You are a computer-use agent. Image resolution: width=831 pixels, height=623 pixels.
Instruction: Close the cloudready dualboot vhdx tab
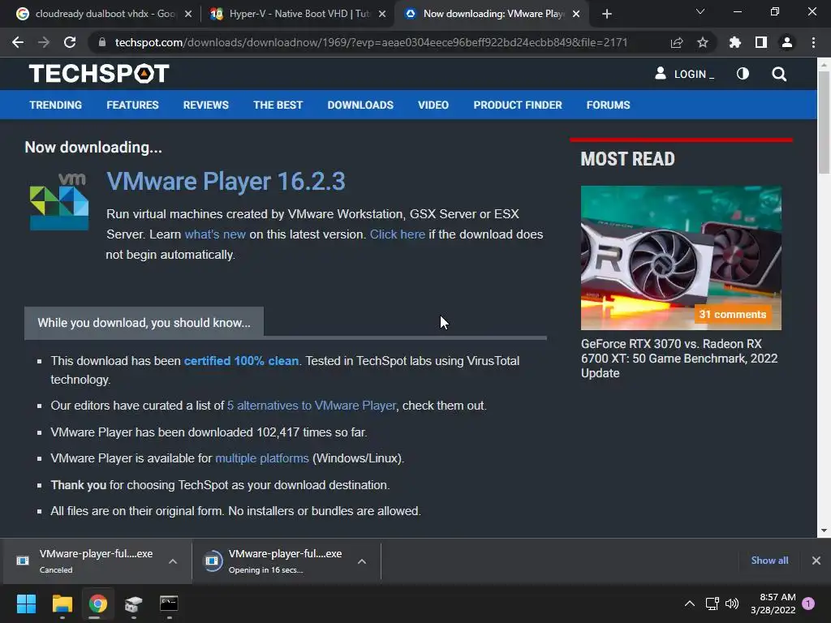[188, 14]
